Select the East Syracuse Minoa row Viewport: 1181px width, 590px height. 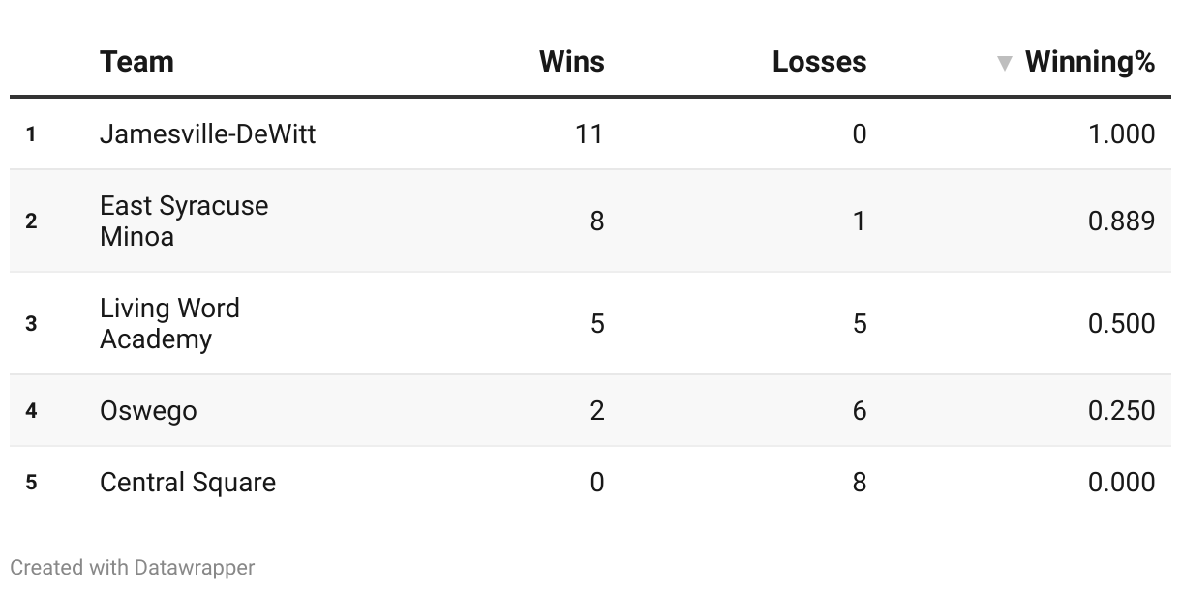(x=590, y=221)
